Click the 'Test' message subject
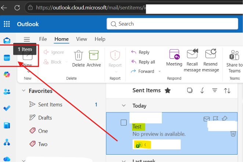Image resolution: width=243 pixels, height=162 pixels. pyautogui.click(x=137, y=127)
